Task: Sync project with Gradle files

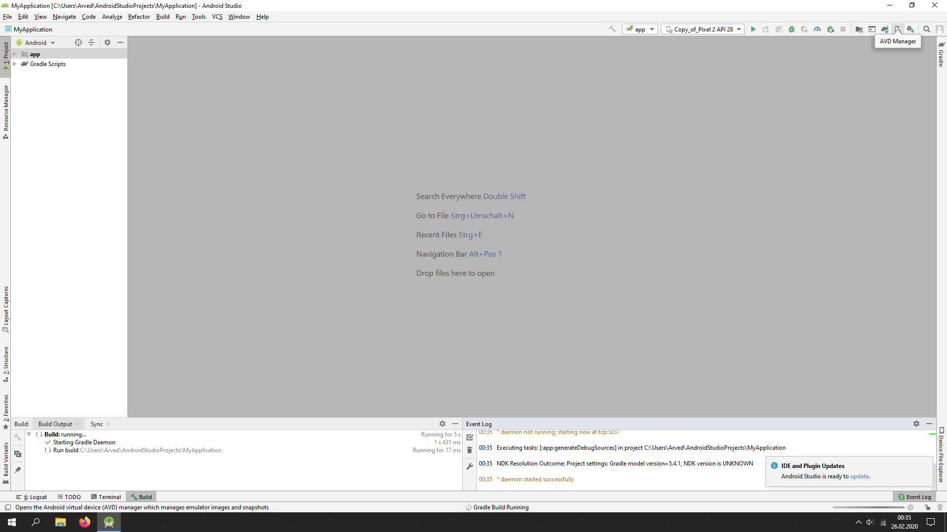Action: coord(885,29)
